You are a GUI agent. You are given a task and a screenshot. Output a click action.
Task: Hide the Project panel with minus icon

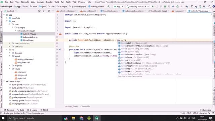click(53, 11)
